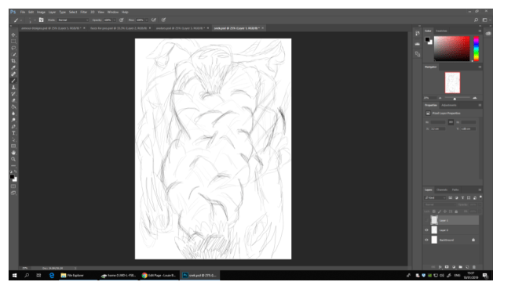
Task: Create a new layer
Action: pos(467,267)
